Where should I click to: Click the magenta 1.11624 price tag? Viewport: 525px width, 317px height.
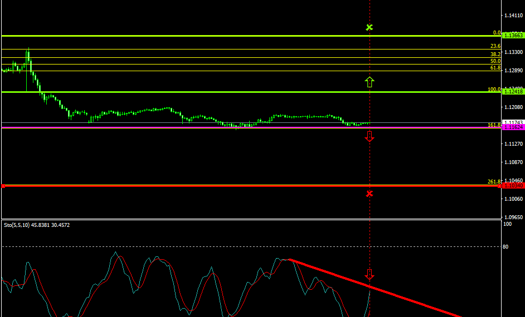pos(513,127)
